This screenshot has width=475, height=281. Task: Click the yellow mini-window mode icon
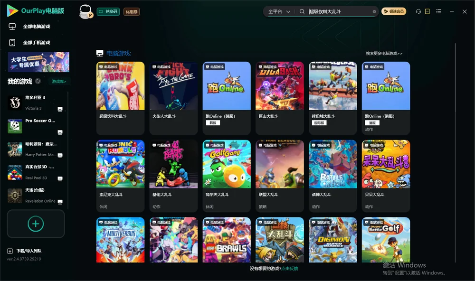427,11
